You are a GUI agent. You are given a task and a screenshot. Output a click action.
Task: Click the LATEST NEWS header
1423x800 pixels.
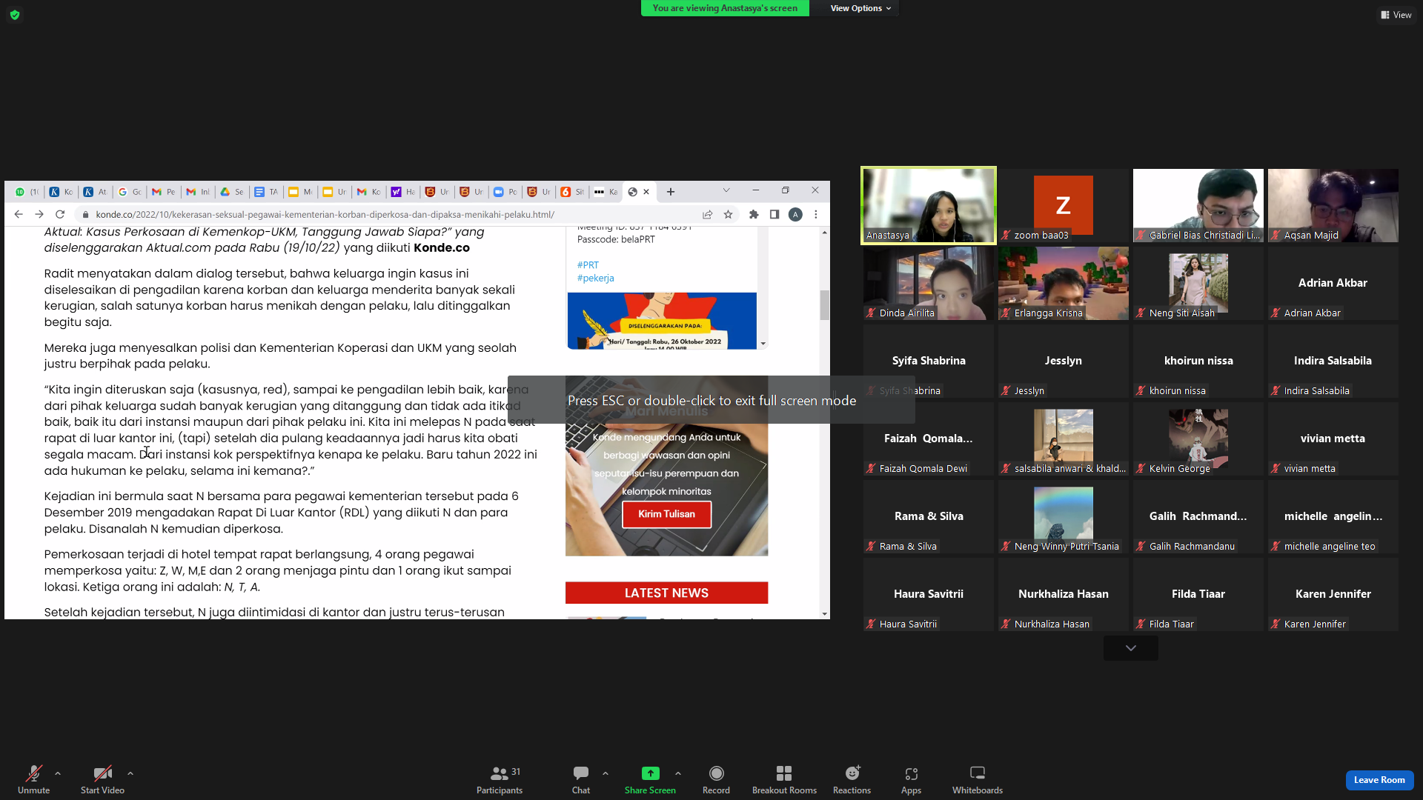[666, 593]
